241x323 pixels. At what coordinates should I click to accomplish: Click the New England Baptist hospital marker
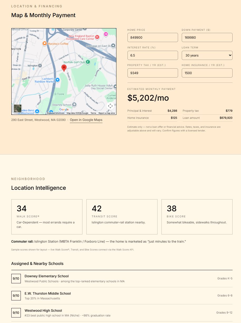click(x=97, y=37)
